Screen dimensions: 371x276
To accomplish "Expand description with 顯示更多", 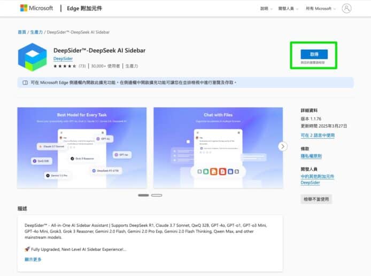I will pos(33,259).
